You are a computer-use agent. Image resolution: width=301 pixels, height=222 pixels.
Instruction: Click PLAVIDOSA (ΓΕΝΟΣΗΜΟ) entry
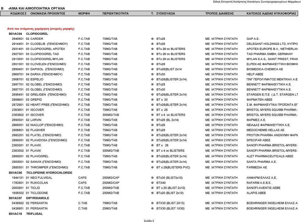coord(49,140)
